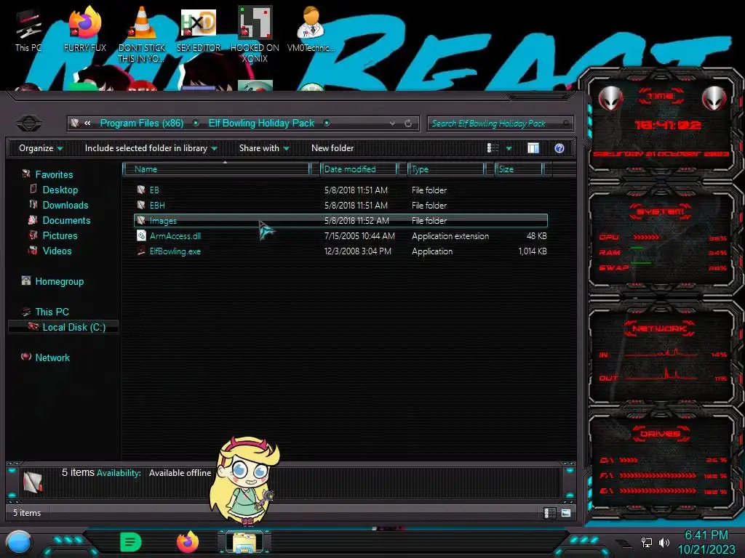The image size is (745, 558).
Task: Switch to large icons view in status bar
Action: click(566, 513)
